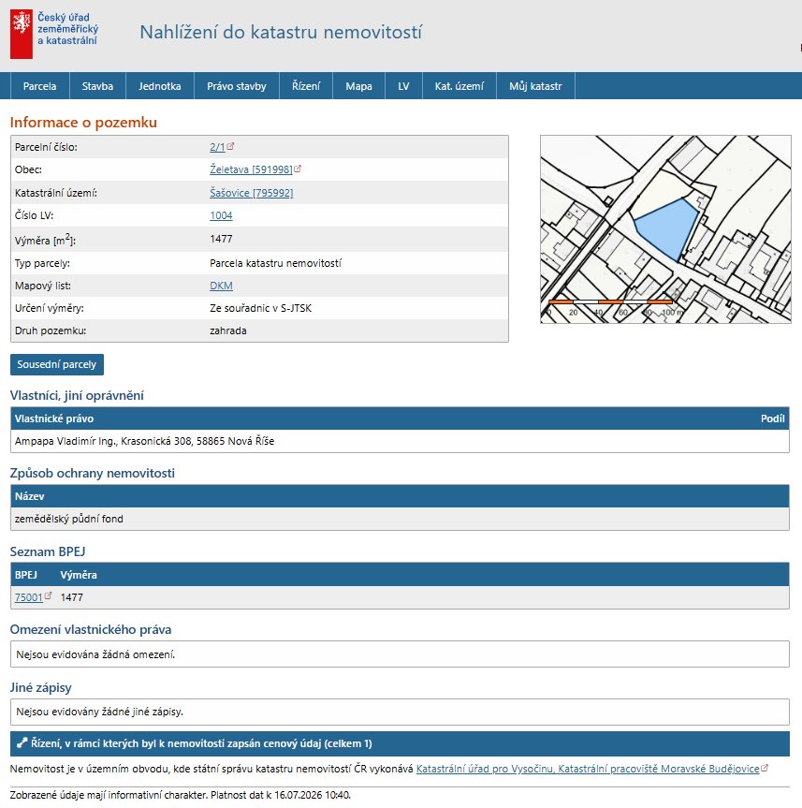Open LV number 1004 link
This screenshot has width=802, height=808.
click(221, 215)
